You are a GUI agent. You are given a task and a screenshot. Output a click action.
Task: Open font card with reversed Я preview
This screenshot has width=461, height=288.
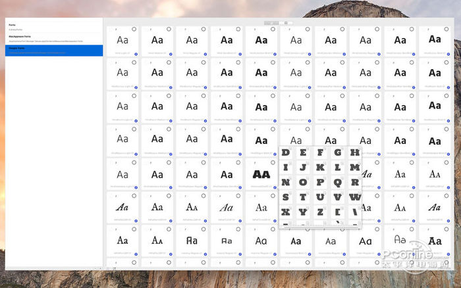192,241
